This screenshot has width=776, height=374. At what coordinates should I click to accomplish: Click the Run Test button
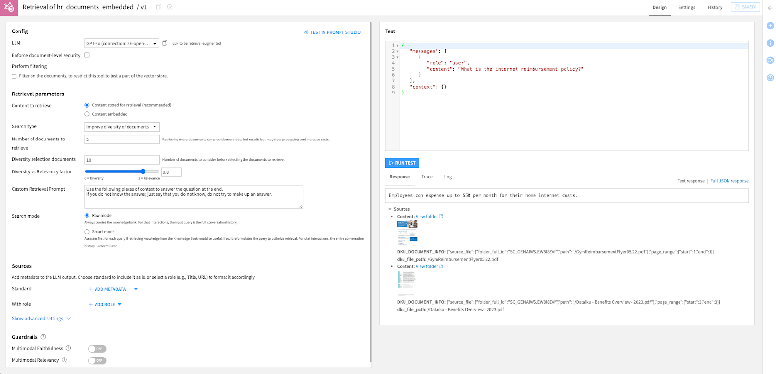[402, 163]
